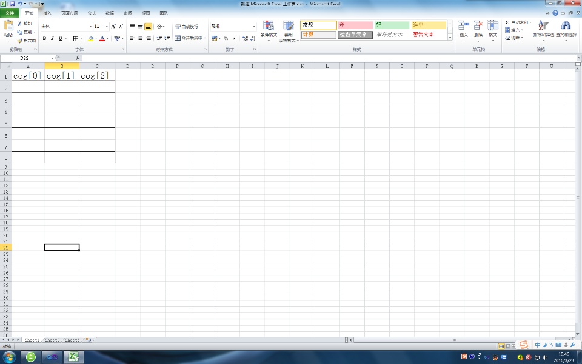Open AutoSum (自动求和) dropdown arrow
This screenshot has height=364, width=582.
pos(530,22)
